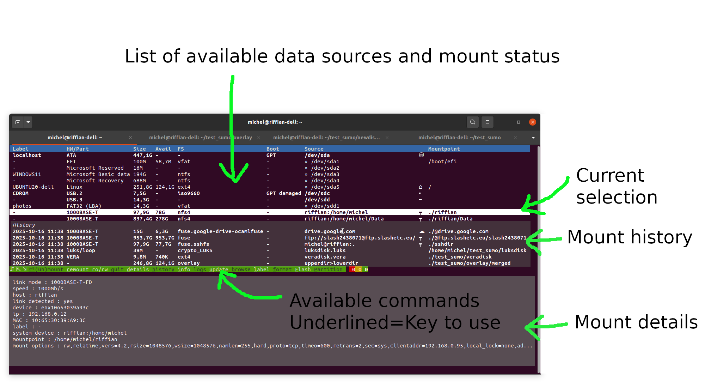Click the home icon beside the / mountpoint
Image resolution: width=705 pixels, height=388 pixels.
click(x=421, y=187)
